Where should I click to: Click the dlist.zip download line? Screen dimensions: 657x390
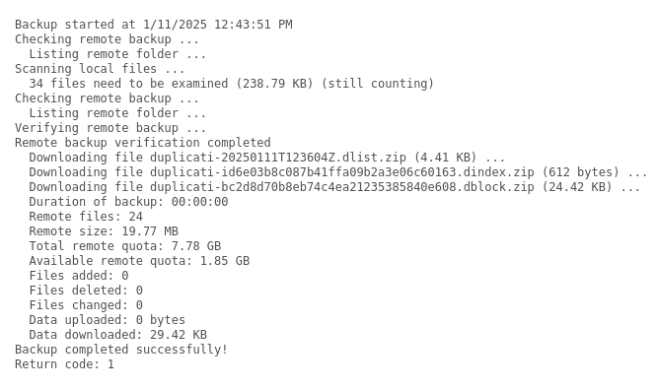(267, 158)
